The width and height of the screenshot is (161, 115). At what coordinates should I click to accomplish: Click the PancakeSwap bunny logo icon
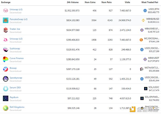(x=6, y=20)
